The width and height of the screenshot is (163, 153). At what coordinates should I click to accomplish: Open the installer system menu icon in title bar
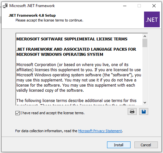click(x=5, y=6)
